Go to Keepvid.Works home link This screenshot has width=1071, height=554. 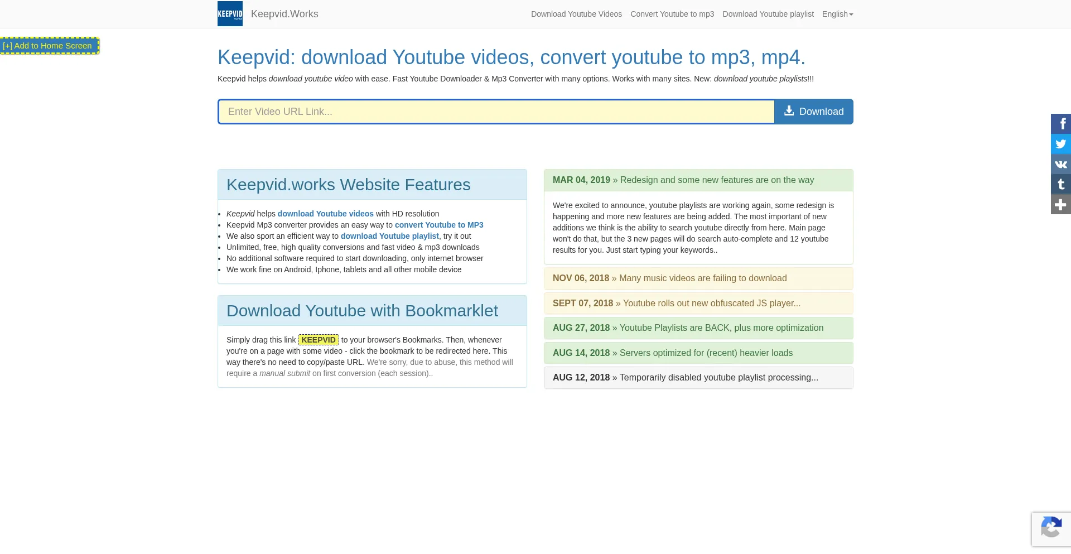click(x=284, y=14)
